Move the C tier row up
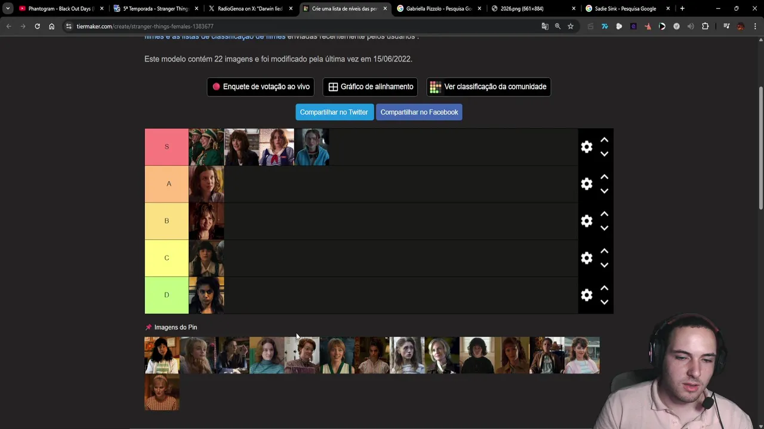This screenshot has width=764, height=429. pyautogui.click(x=604, y=251)
